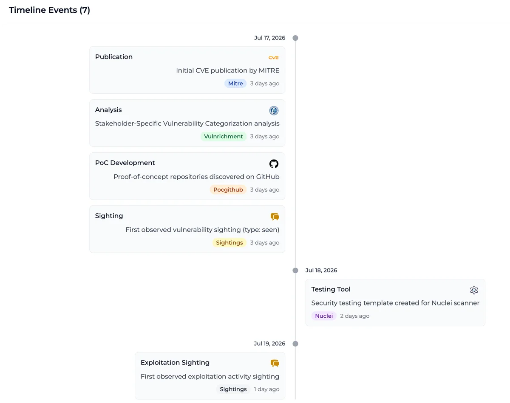Click the yellow Sightings tag in Sighting card

coord(229,243)
